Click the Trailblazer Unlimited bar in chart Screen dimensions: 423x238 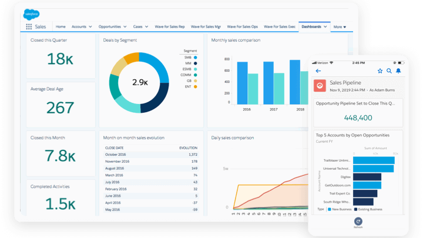(x=376, y=160)
